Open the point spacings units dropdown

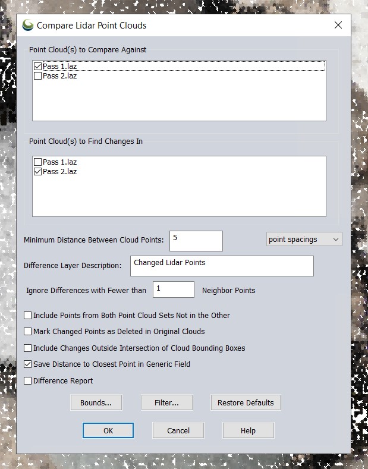point(304,240)
